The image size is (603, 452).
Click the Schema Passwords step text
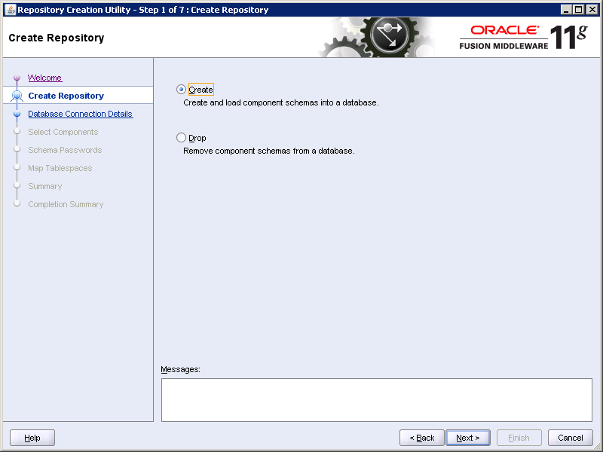[x=65, y=150]
